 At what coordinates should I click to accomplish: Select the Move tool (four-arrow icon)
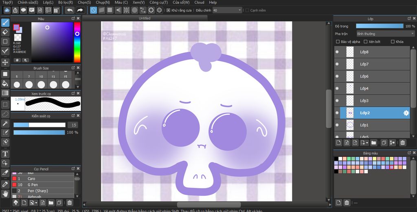5,63
